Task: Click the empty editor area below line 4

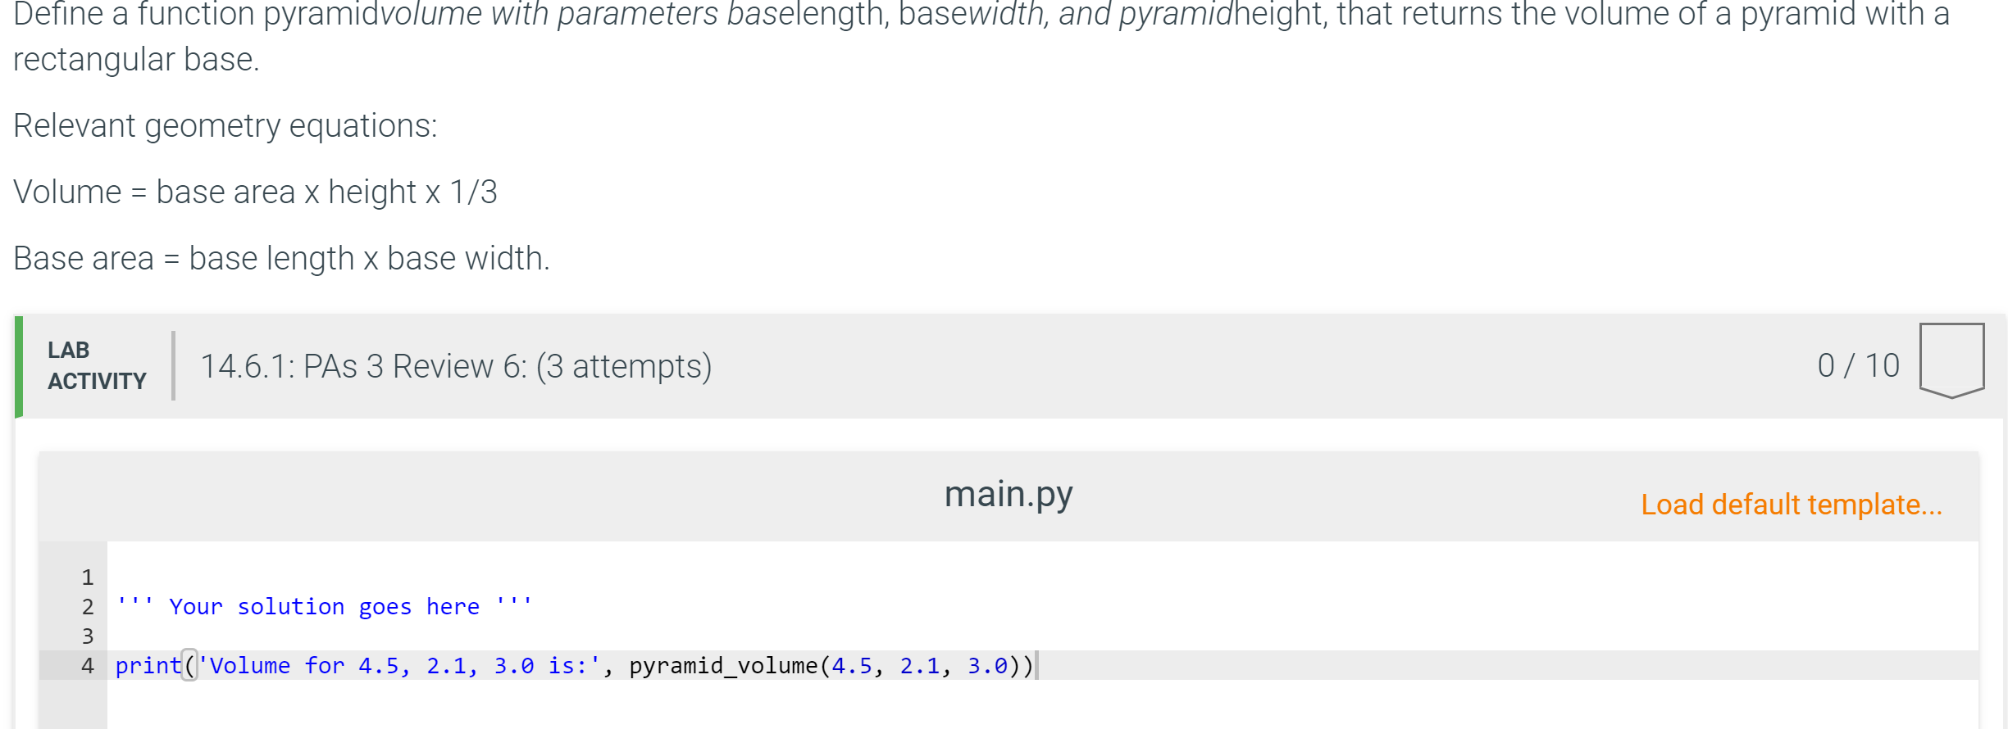Action: tap(1041, 704)
